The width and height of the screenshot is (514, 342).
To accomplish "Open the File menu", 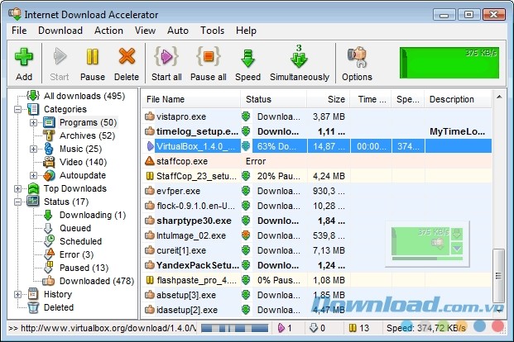I will 19,31.
